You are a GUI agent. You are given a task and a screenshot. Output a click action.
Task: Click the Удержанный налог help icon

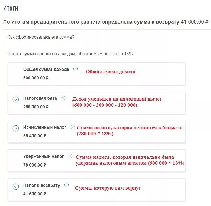pos(70,156)
